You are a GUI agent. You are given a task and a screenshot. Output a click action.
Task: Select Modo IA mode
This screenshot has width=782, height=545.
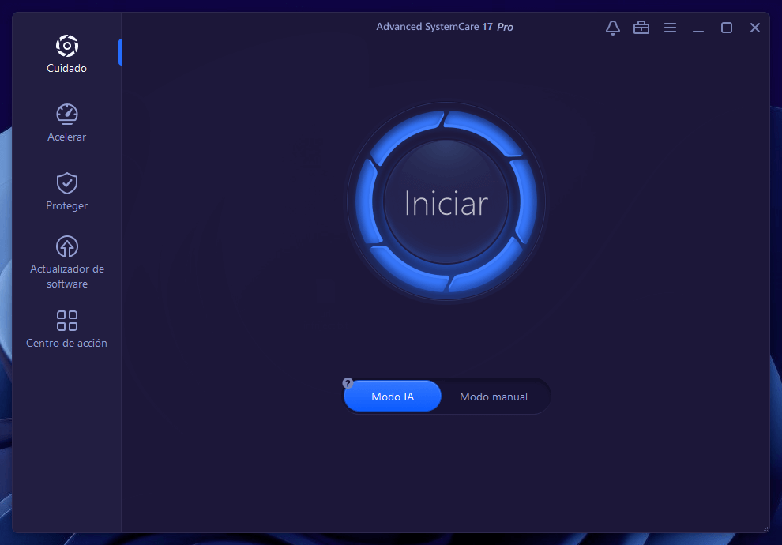393,397
